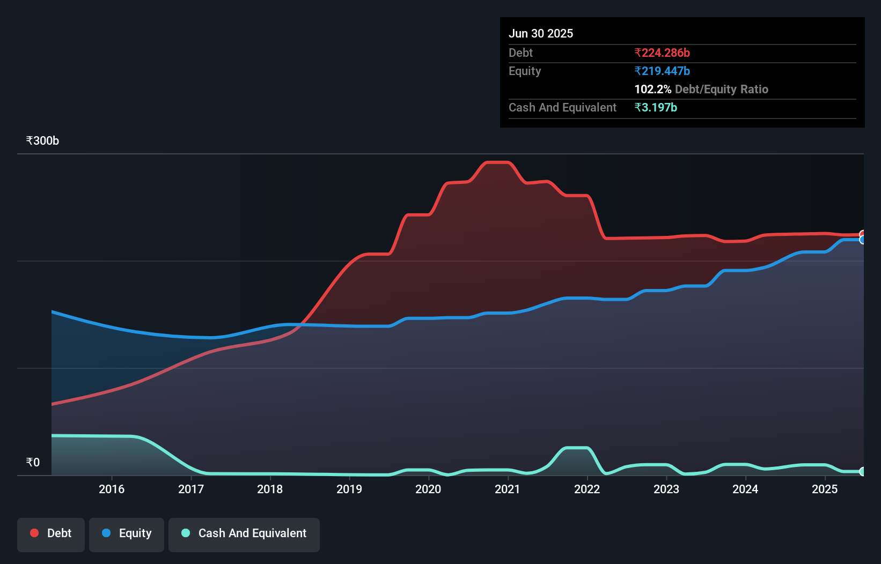Toggle the Cash And Equivalent legend button
The width and height of the screenshot is (881, 564).
tap(244, 535)
